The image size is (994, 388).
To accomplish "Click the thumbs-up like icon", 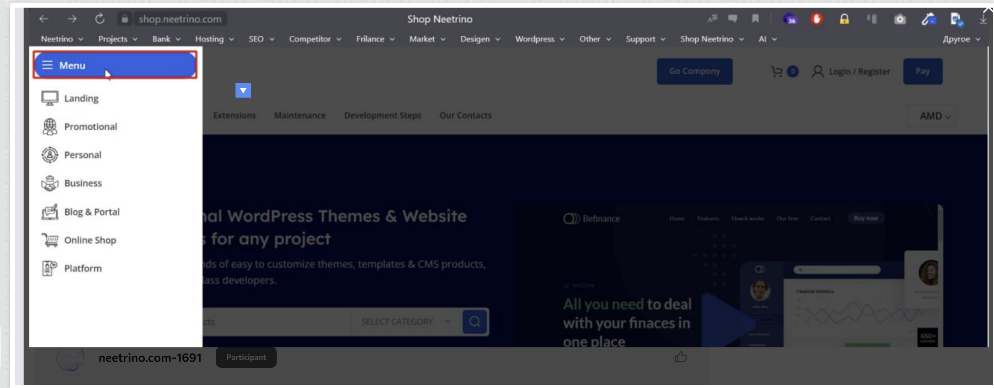I will pos(680,357).
